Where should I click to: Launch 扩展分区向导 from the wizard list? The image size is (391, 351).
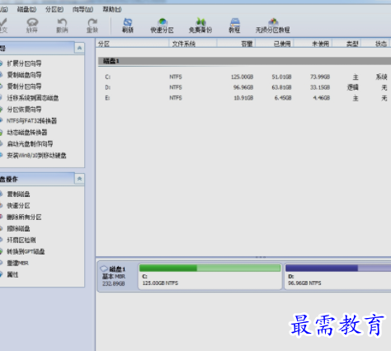(x=24, y=63)
